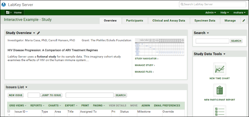Open the Search webpart dropdown
Image resolution: width=249 pixels, height=117 pixels.
pyautogui.click(x=208, y=33)
